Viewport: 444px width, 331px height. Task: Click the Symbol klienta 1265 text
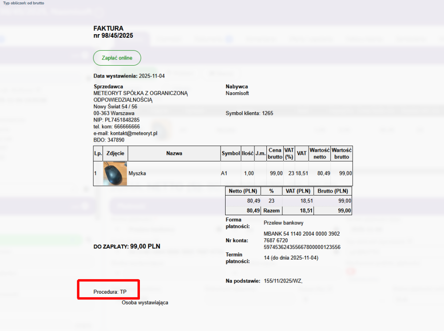(249, 113)
